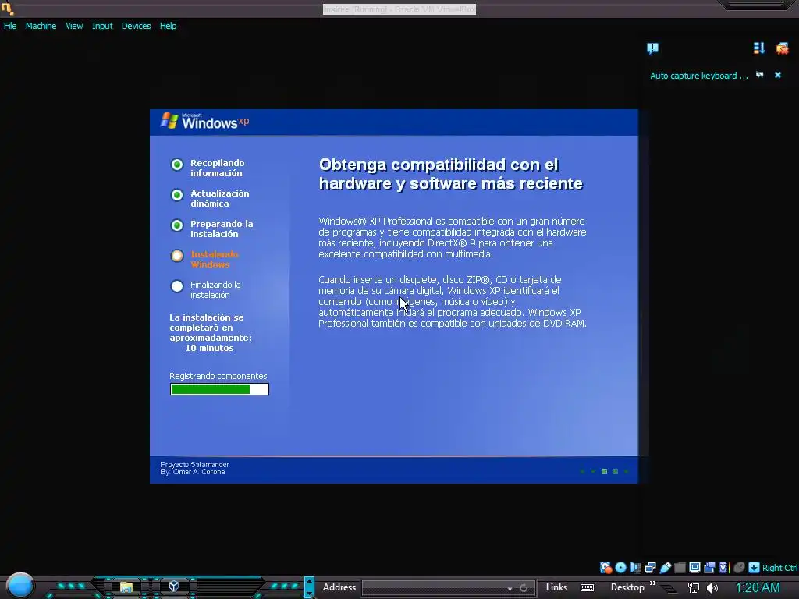Click the hard disk activity status icon
The height and width of the screenshot is (599, 799).
(x=605, y=568)
